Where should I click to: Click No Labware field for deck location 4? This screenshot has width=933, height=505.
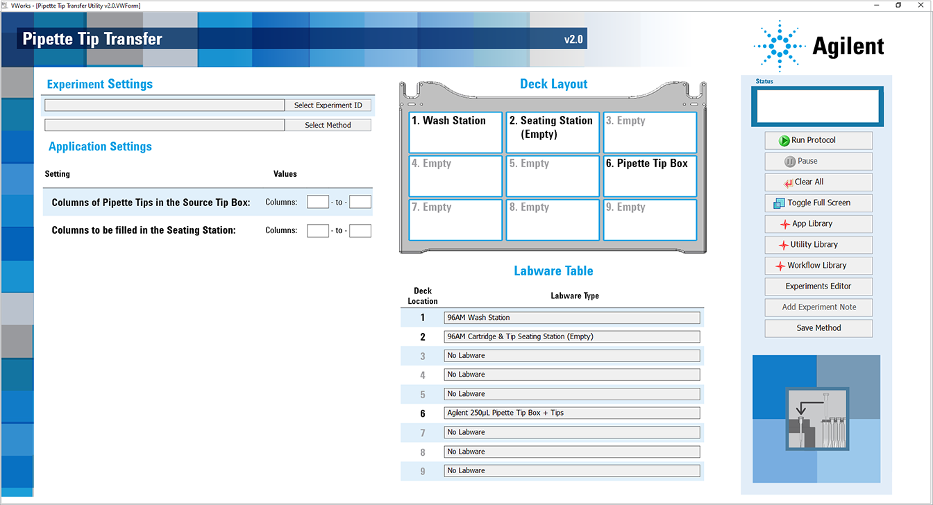[572, 375]
